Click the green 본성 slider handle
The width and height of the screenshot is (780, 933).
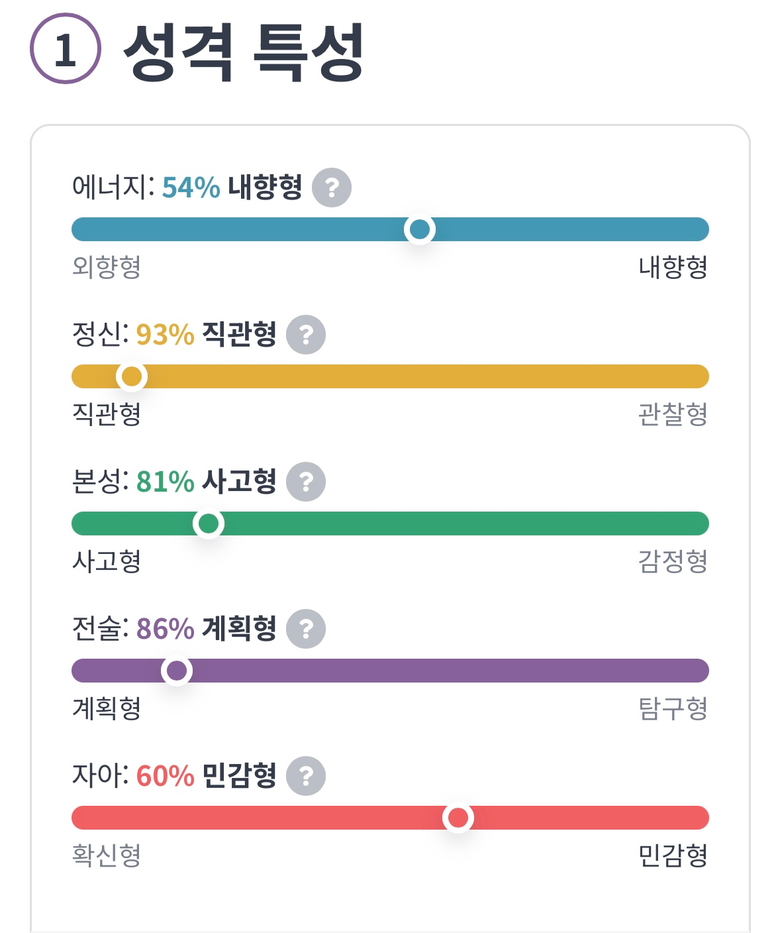(x=209, y=523)
